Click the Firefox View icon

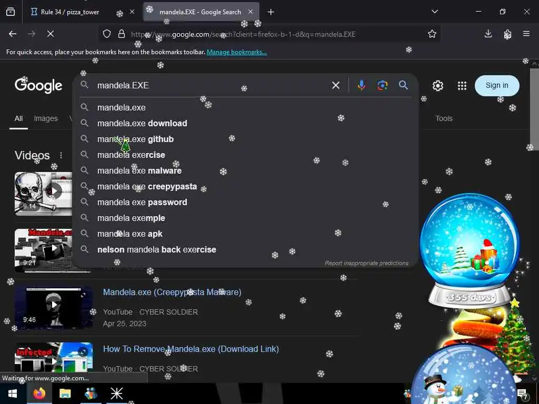[11, 12]
